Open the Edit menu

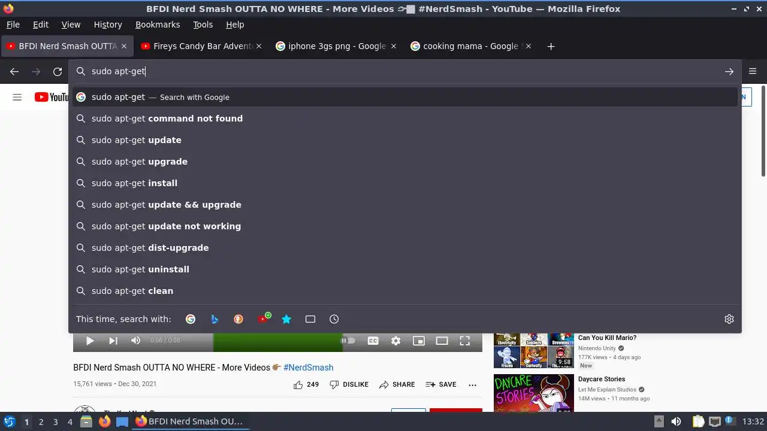[41, 25]
